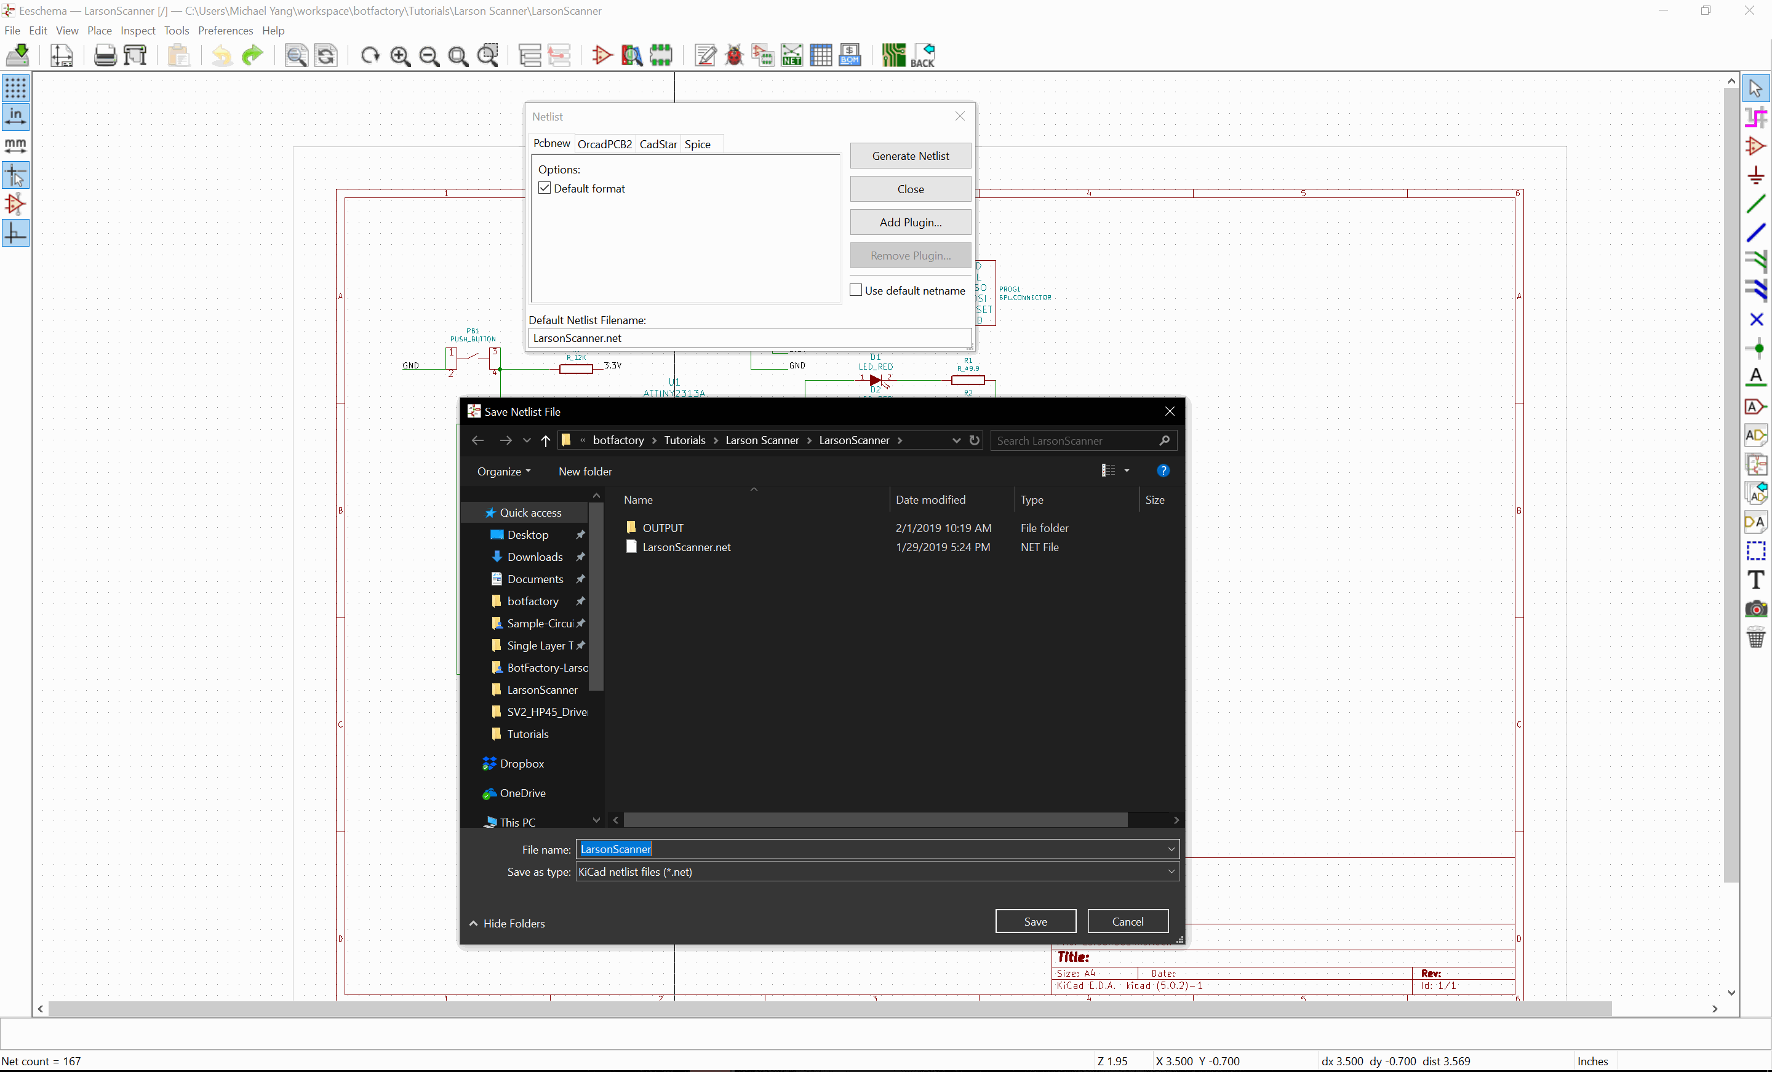Image resolution: width=1772 pixels, height=1072 pixels.
Task: Cancel the Save Netlist File dialog
Action: pos(1128,921)
